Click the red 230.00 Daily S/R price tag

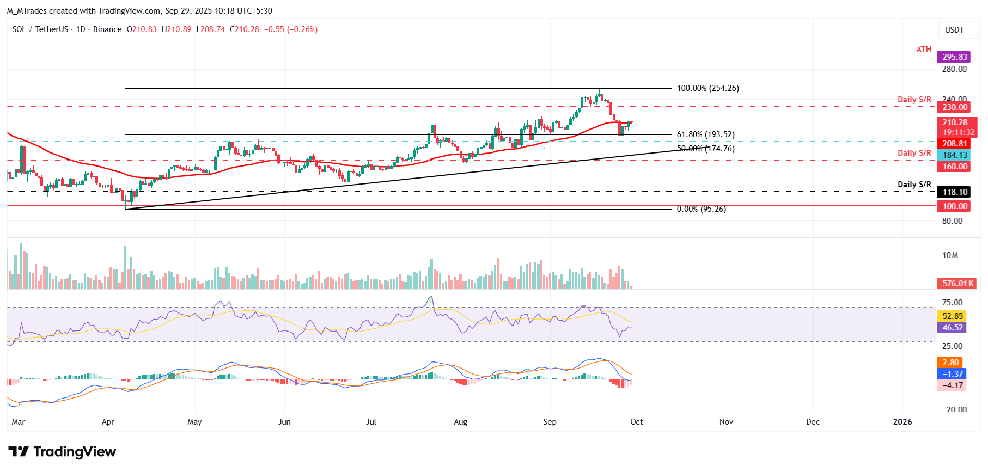tap(955, 107)
